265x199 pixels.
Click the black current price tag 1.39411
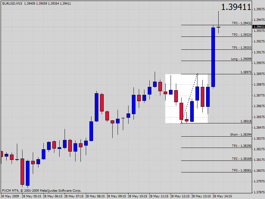259,27
